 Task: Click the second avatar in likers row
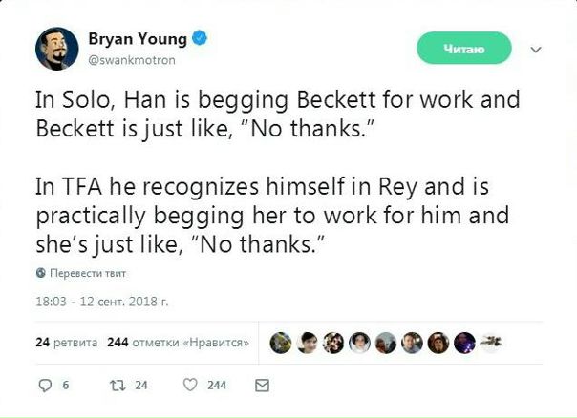point(308,343)
